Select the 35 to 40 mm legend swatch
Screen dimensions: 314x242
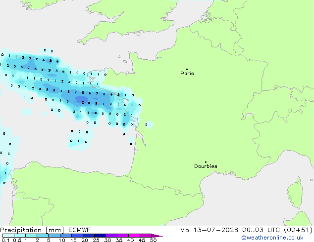click(x=122, y=236)
